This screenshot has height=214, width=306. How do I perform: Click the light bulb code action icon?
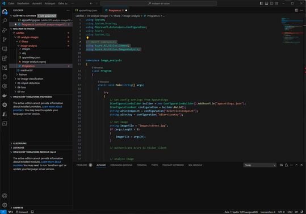tap(87, 38)
